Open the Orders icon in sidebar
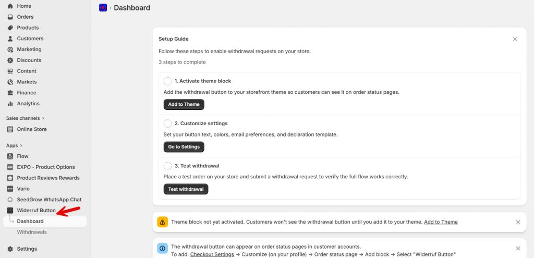534x258 pixels. [x=10, y=17]
